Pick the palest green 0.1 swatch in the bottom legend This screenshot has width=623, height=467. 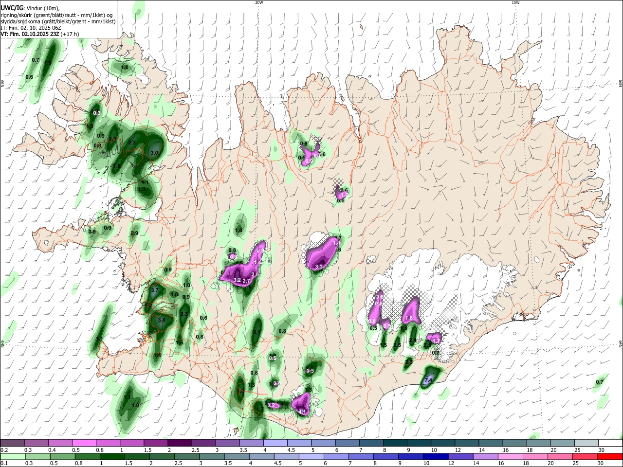13,456
